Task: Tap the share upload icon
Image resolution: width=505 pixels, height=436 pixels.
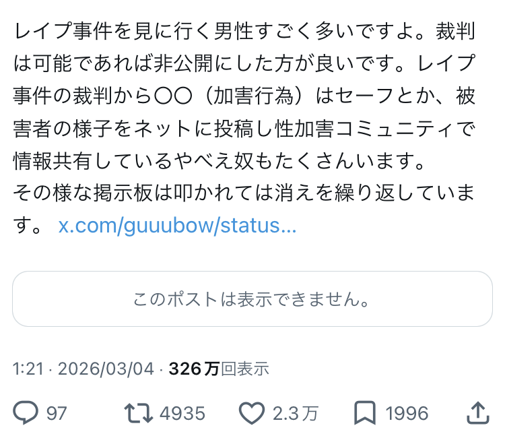Action: (477, 412)
